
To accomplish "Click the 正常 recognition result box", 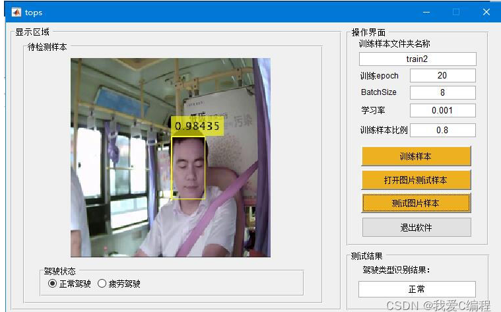I will pyautogui.click(x=417, y=289).
